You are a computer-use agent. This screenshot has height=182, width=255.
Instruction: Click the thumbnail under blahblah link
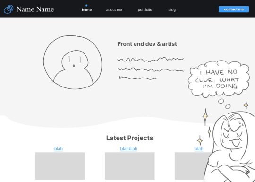pos(129,166)
